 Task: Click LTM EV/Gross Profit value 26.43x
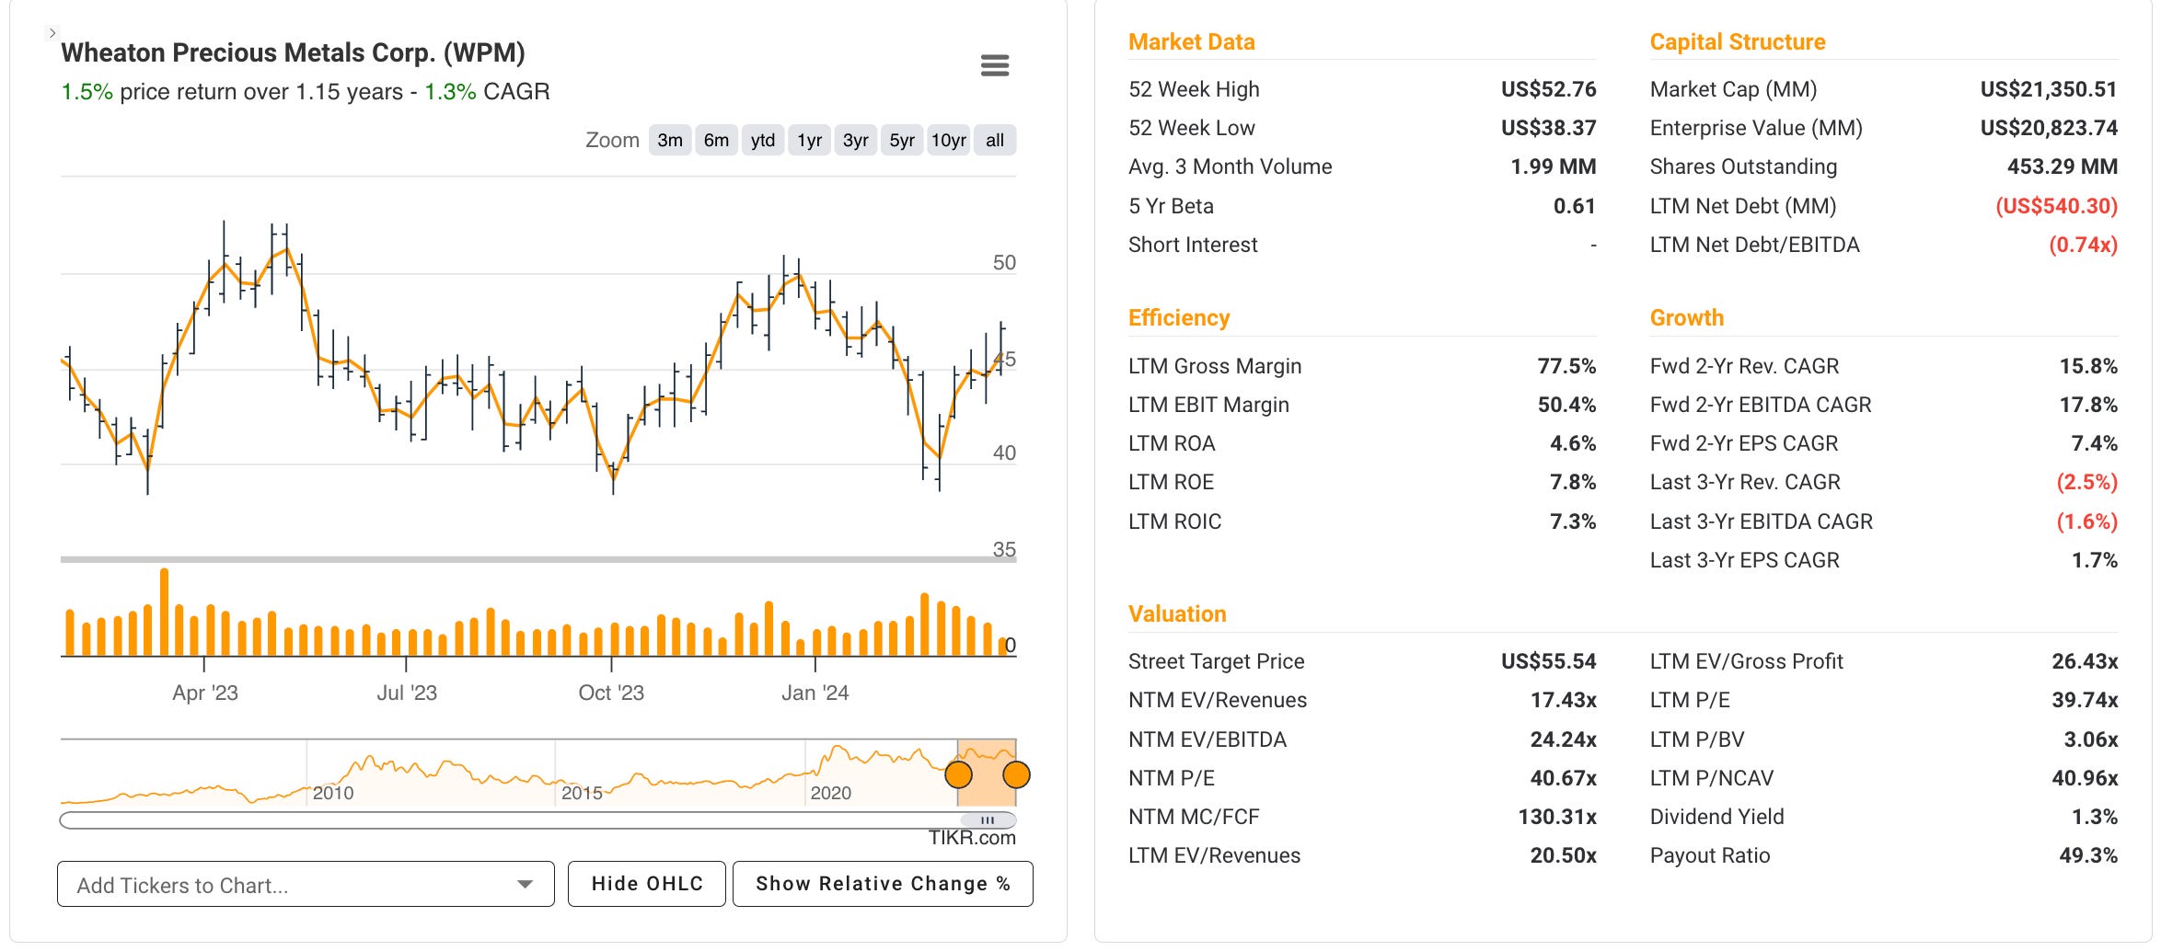(2085, 661)
